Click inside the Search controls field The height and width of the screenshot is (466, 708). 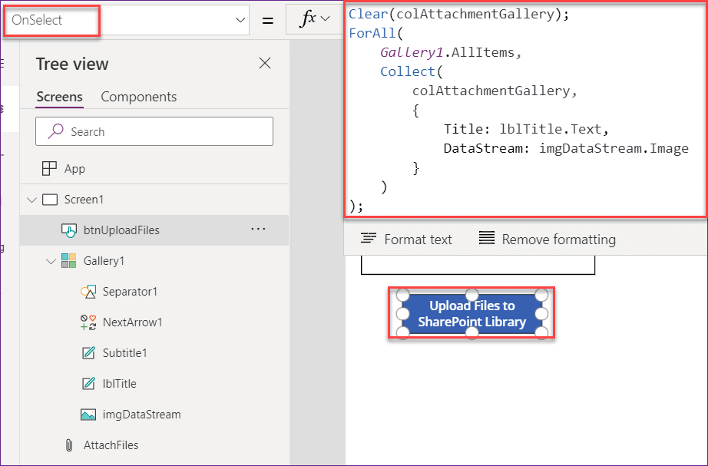(154, 131)
